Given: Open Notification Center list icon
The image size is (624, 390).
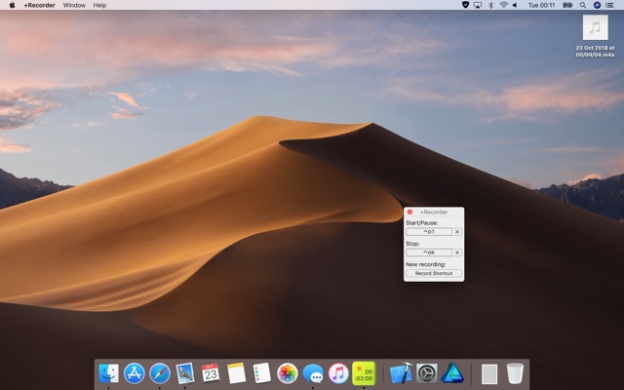Looking at the screenshot, I should click(x=609, y=5).
